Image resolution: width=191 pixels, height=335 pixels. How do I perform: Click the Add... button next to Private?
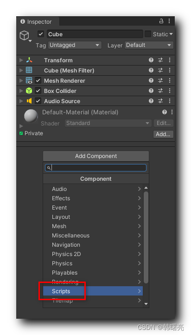coord(163,134)
